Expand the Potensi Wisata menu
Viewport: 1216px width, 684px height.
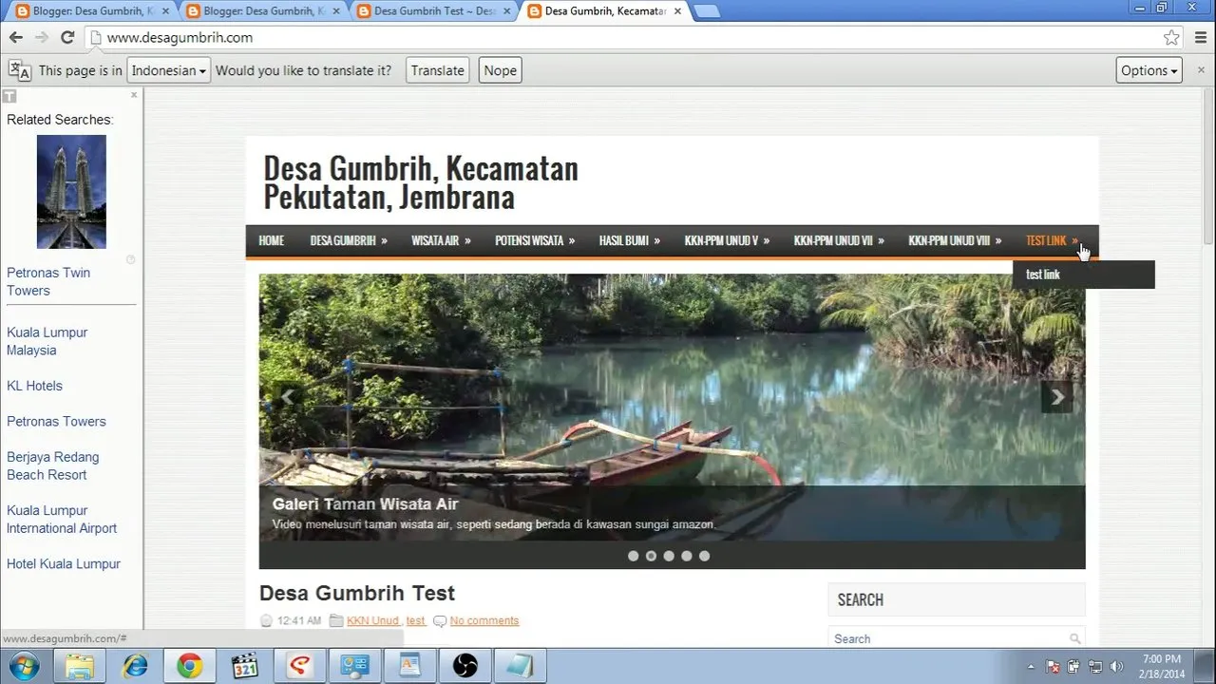point(535,240)
